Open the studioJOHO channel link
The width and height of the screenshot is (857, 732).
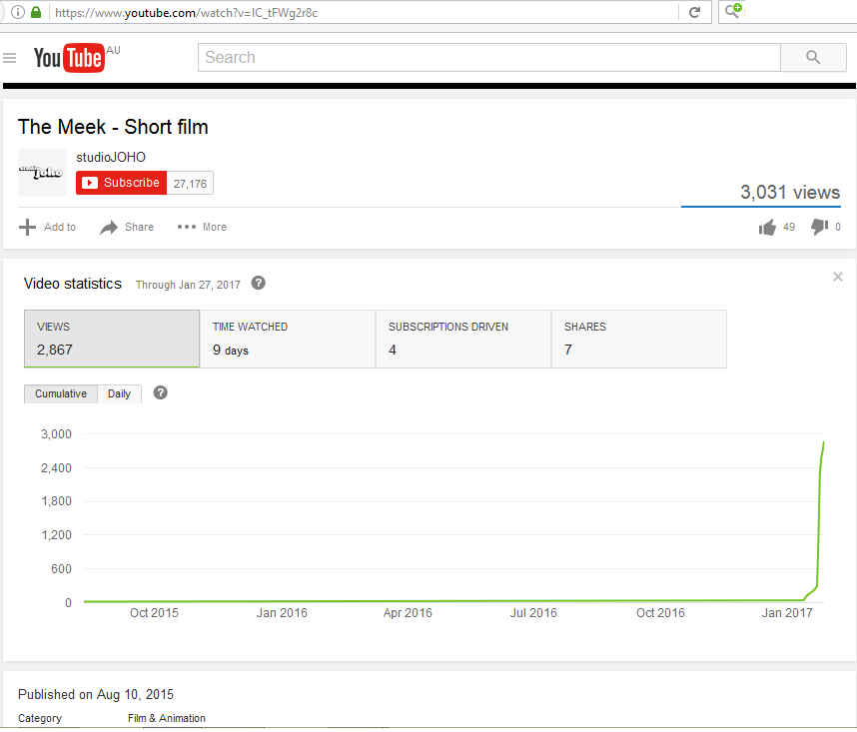tap(111, 158)
